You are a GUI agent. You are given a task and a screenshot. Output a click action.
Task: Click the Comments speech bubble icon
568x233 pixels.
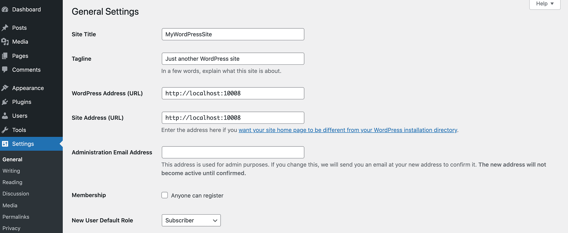(5, 70)
